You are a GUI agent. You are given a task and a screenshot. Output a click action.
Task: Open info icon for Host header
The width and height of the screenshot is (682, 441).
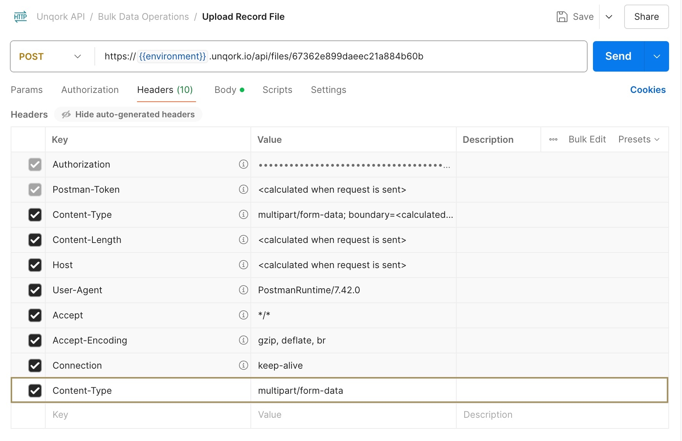pos(243,265)
